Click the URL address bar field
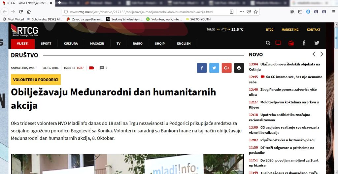This screenshot has width=338, height=174. tap(145, 12)
